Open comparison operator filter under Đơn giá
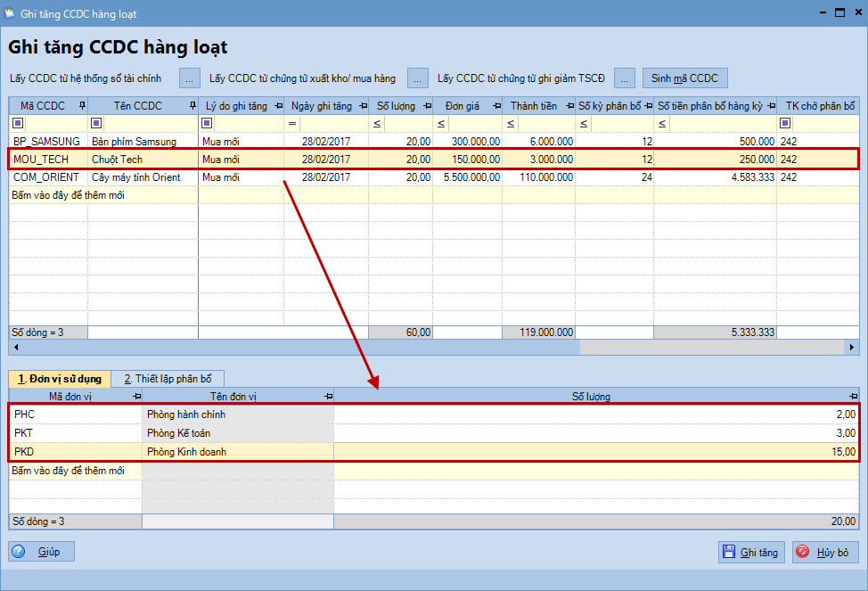Screen dimensions: 868x591 (441, 123)
